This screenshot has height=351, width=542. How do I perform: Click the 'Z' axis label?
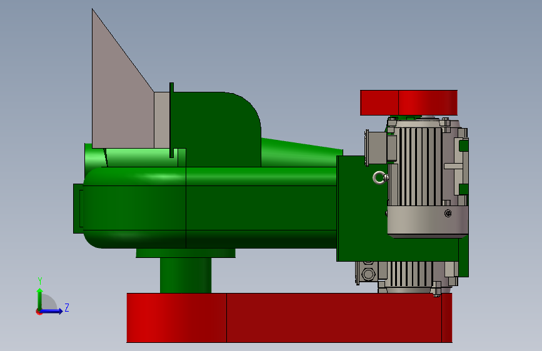coord(67,307)
